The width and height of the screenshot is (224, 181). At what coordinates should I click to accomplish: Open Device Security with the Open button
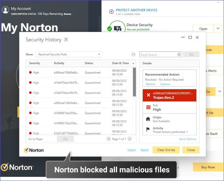203,29
